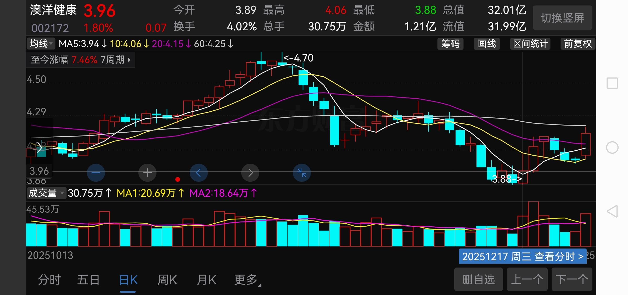This screenshot has width=628, height=295.
Task: Tap the tallest red volume bar
Action: click(533, 224)
